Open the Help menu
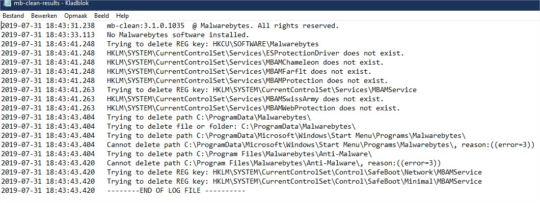This screenshot has height=203, width=540. (x=122, y=16)
